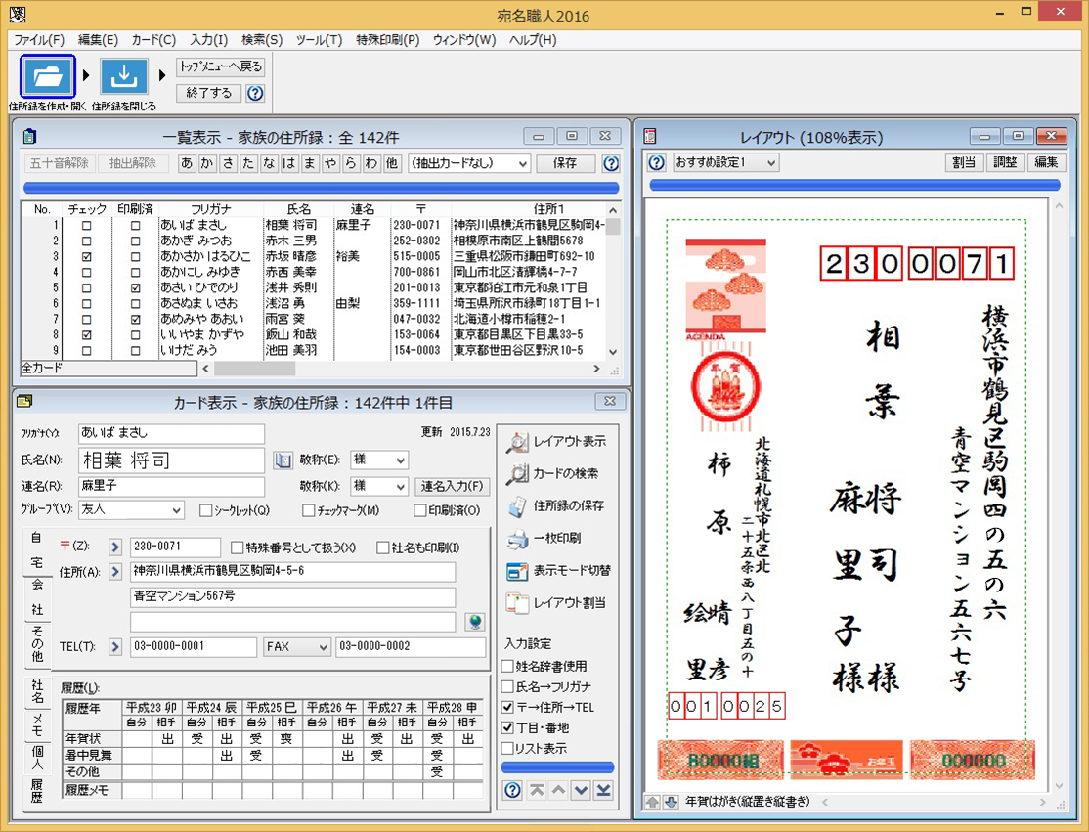Select メモ side tab in card view
Screen dimensions: 1089x832
point(37,725)
